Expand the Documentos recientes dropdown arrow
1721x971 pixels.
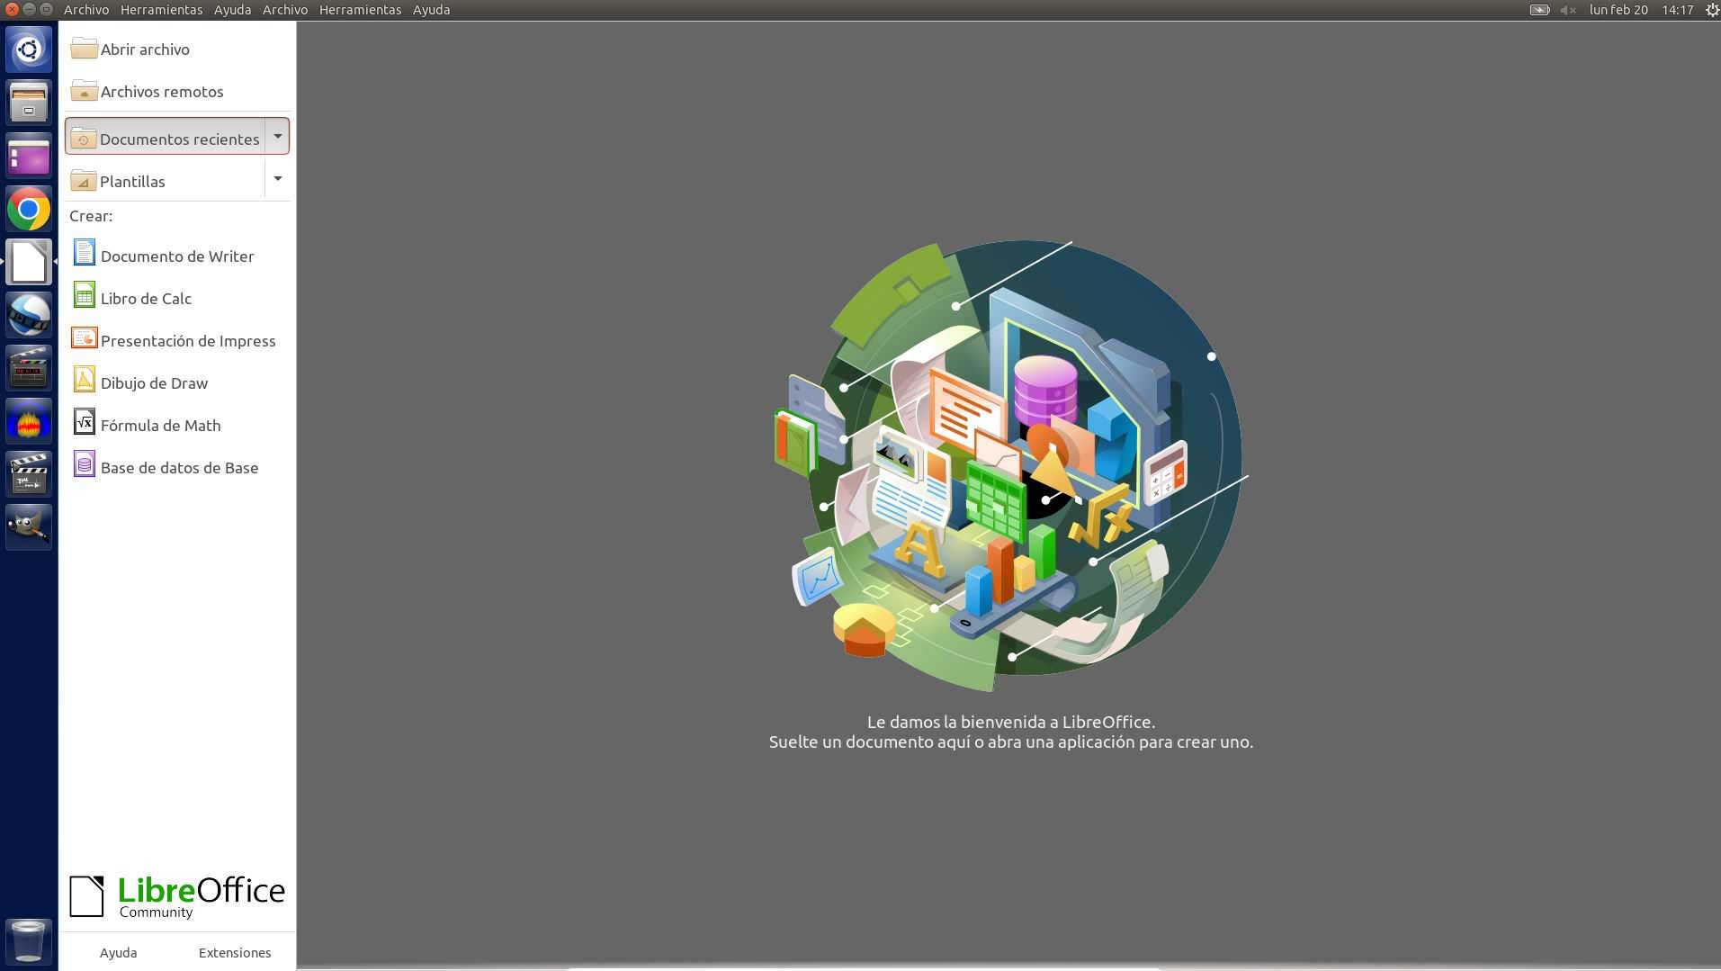point(277,136)
